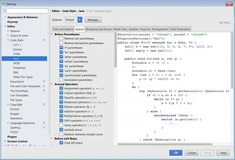Toggle 'switch' parentheses checkbox
The image size is (235, 160).
61,61
